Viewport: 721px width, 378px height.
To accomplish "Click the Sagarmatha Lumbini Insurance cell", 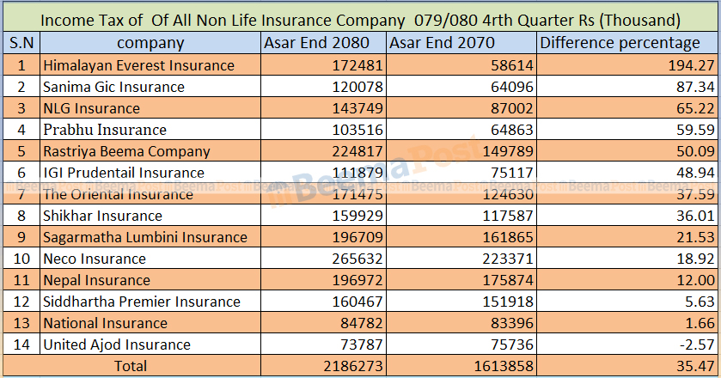I will [x=145, y=237].
